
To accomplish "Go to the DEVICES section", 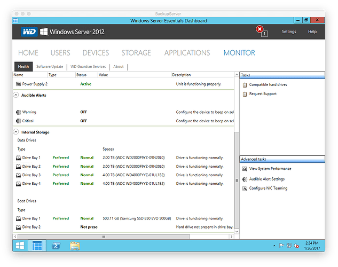I will (96, 53).
